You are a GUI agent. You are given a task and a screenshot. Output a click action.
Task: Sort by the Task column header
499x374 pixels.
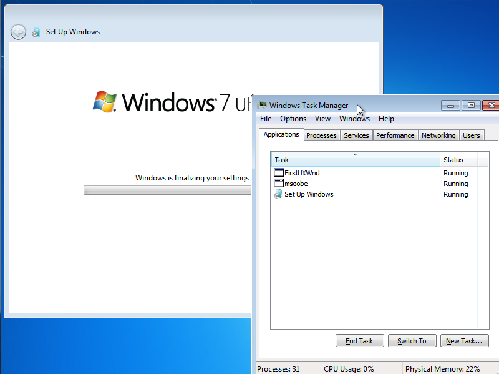coord(356,159)
